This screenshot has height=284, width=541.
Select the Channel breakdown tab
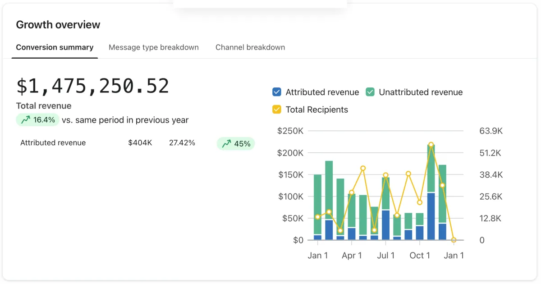click(x=250, y=47)
